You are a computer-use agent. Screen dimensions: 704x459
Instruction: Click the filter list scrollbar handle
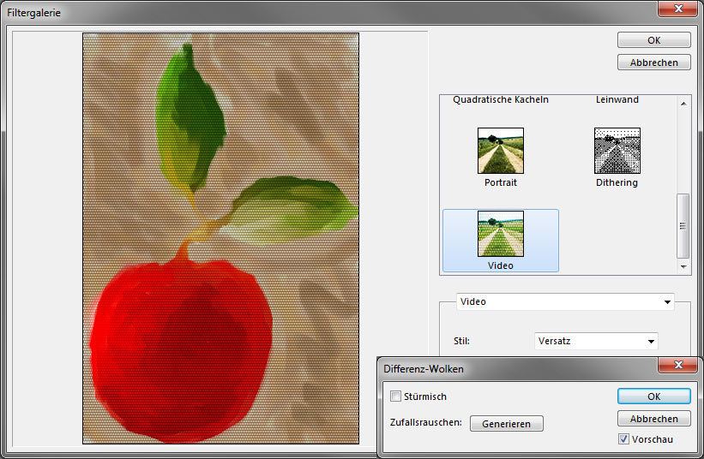683,225
